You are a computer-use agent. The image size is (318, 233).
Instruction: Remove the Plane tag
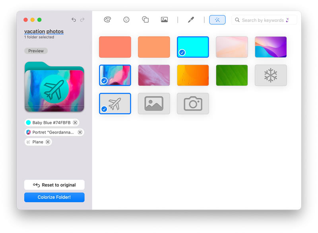pos(48,142)
